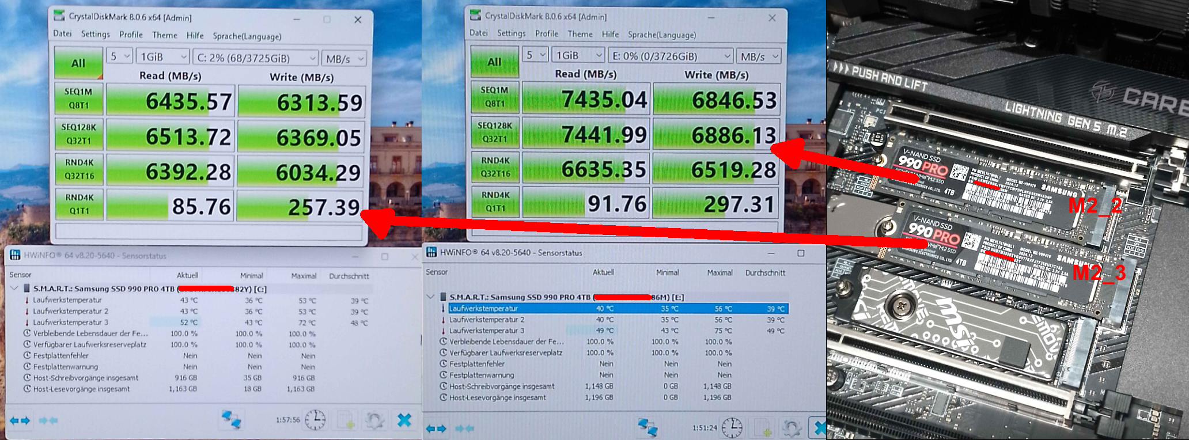Start RND4K Q32T16 test on C: drive
The height and width of the screenshot is (440, 1189).
(x=79, y=169)
